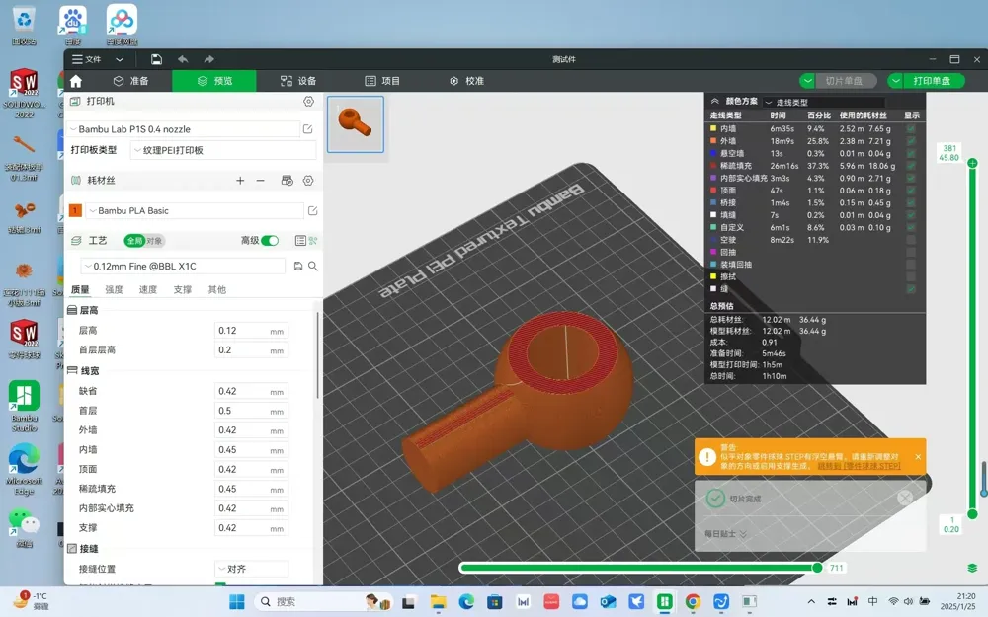Open the Recycle Bin desktop icon
Viewport: 988px width, 617px height.
click(24, 26)
